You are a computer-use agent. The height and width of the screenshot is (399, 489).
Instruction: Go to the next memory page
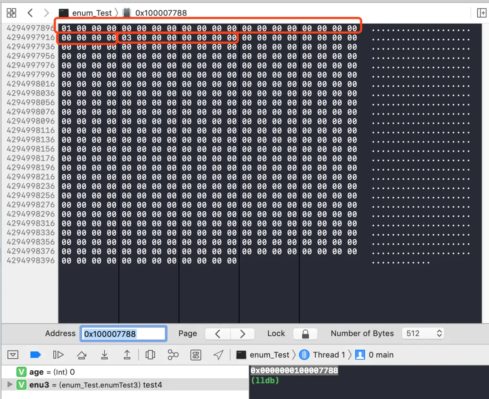pyautogui.click(x=242, y=333)
